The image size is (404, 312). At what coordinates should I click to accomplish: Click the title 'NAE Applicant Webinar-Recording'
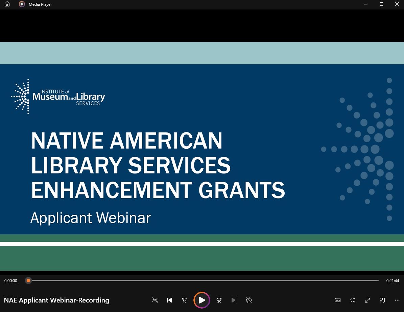pos(57,300)
